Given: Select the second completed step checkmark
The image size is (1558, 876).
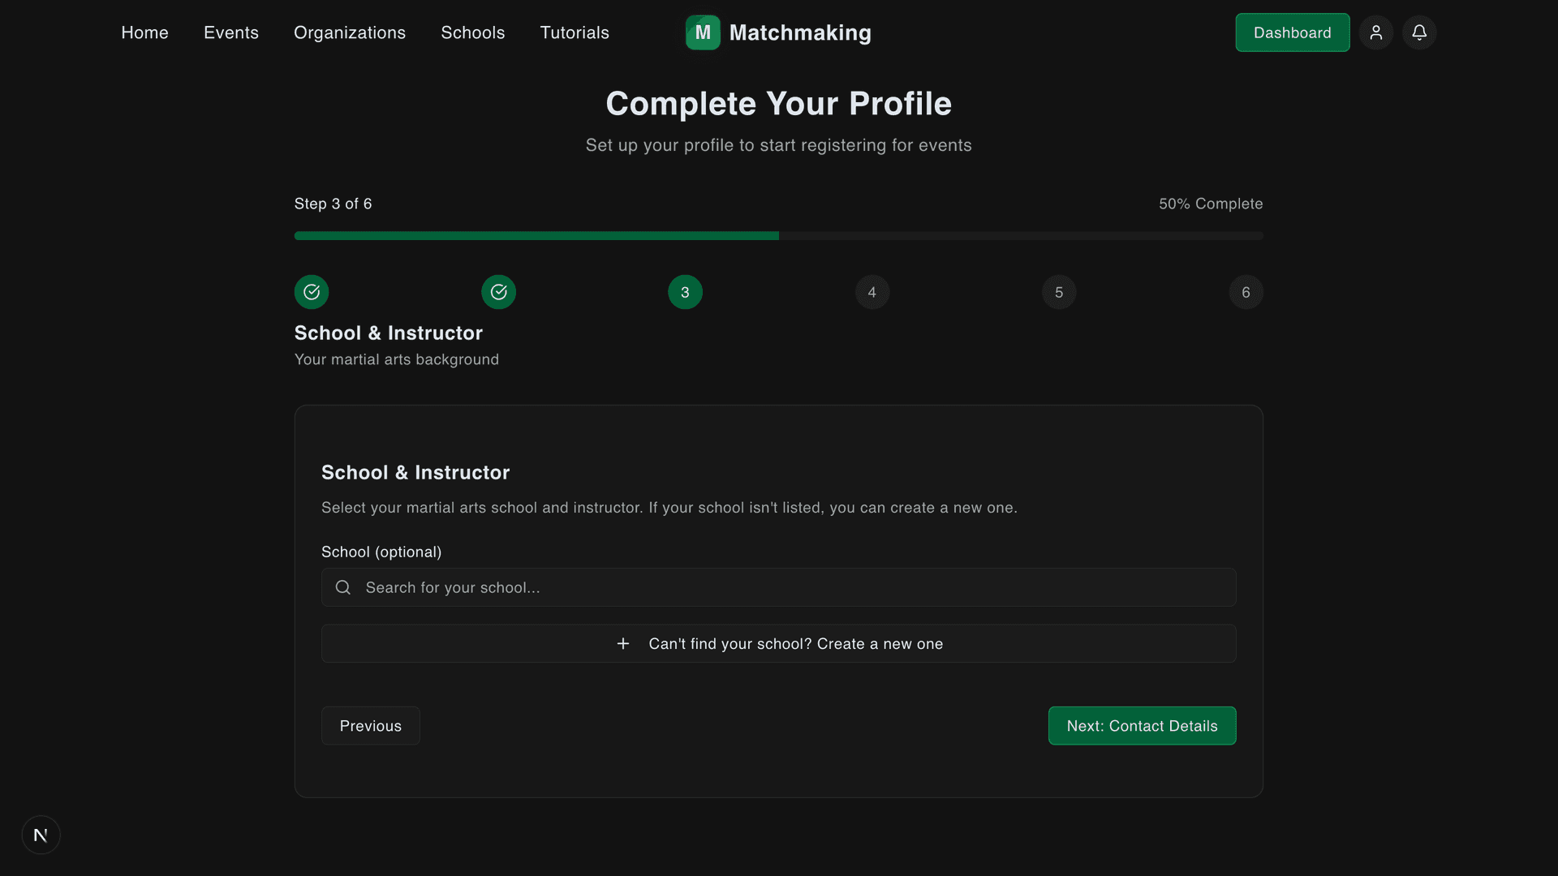Looking at the screenshot, I should (x=498, y=292).
